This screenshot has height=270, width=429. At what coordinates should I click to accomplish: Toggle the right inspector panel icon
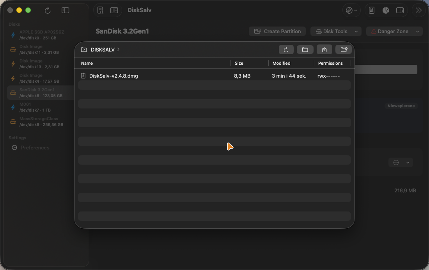(x=400, y=11)
